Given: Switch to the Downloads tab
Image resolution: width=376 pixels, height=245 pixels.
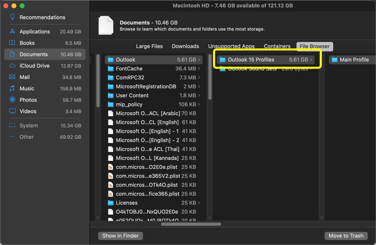Looking at the screenshot, I should 185,46.
